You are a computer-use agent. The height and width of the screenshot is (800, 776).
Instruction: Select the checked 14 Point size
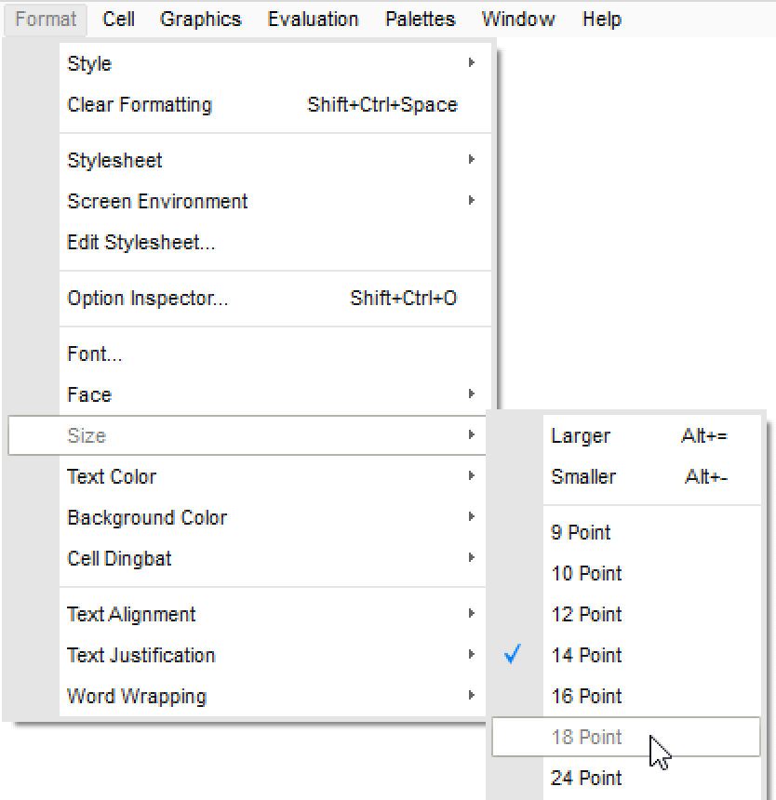coord(586,655)
